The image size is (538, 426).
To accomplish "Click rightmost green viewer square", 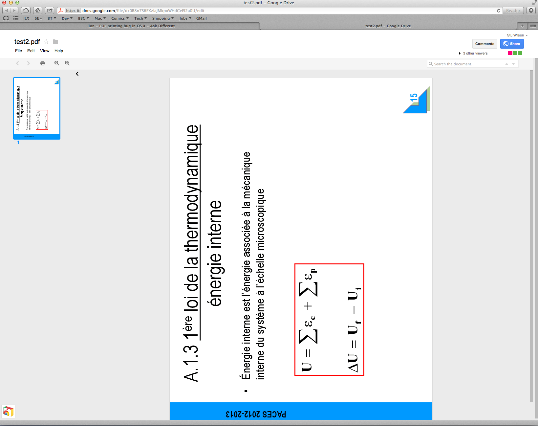I will click(x=520, y=53).
